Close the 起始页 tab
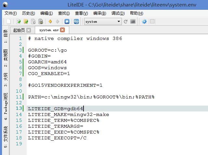The image size is (208, 155). point(29,30)
